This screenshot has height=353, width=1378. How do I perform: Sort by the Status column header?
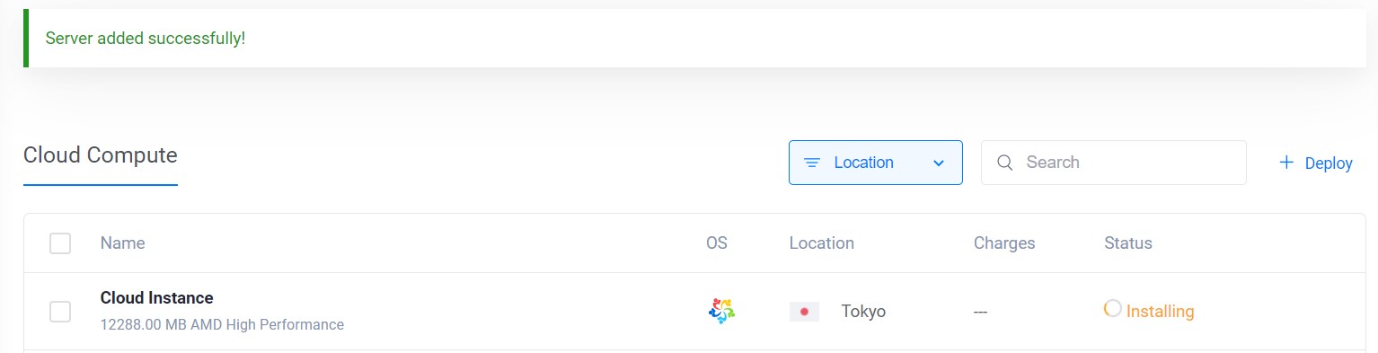point(1128,243)
